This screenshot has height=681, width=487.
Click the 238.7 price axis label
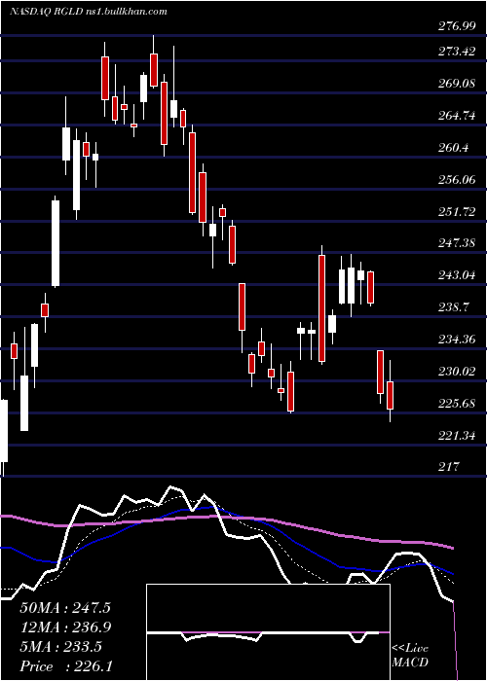[x=454, y=307]
